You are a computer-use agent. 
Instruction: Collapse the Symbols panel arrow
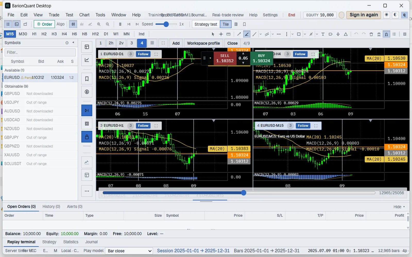(x=73, y=43)
